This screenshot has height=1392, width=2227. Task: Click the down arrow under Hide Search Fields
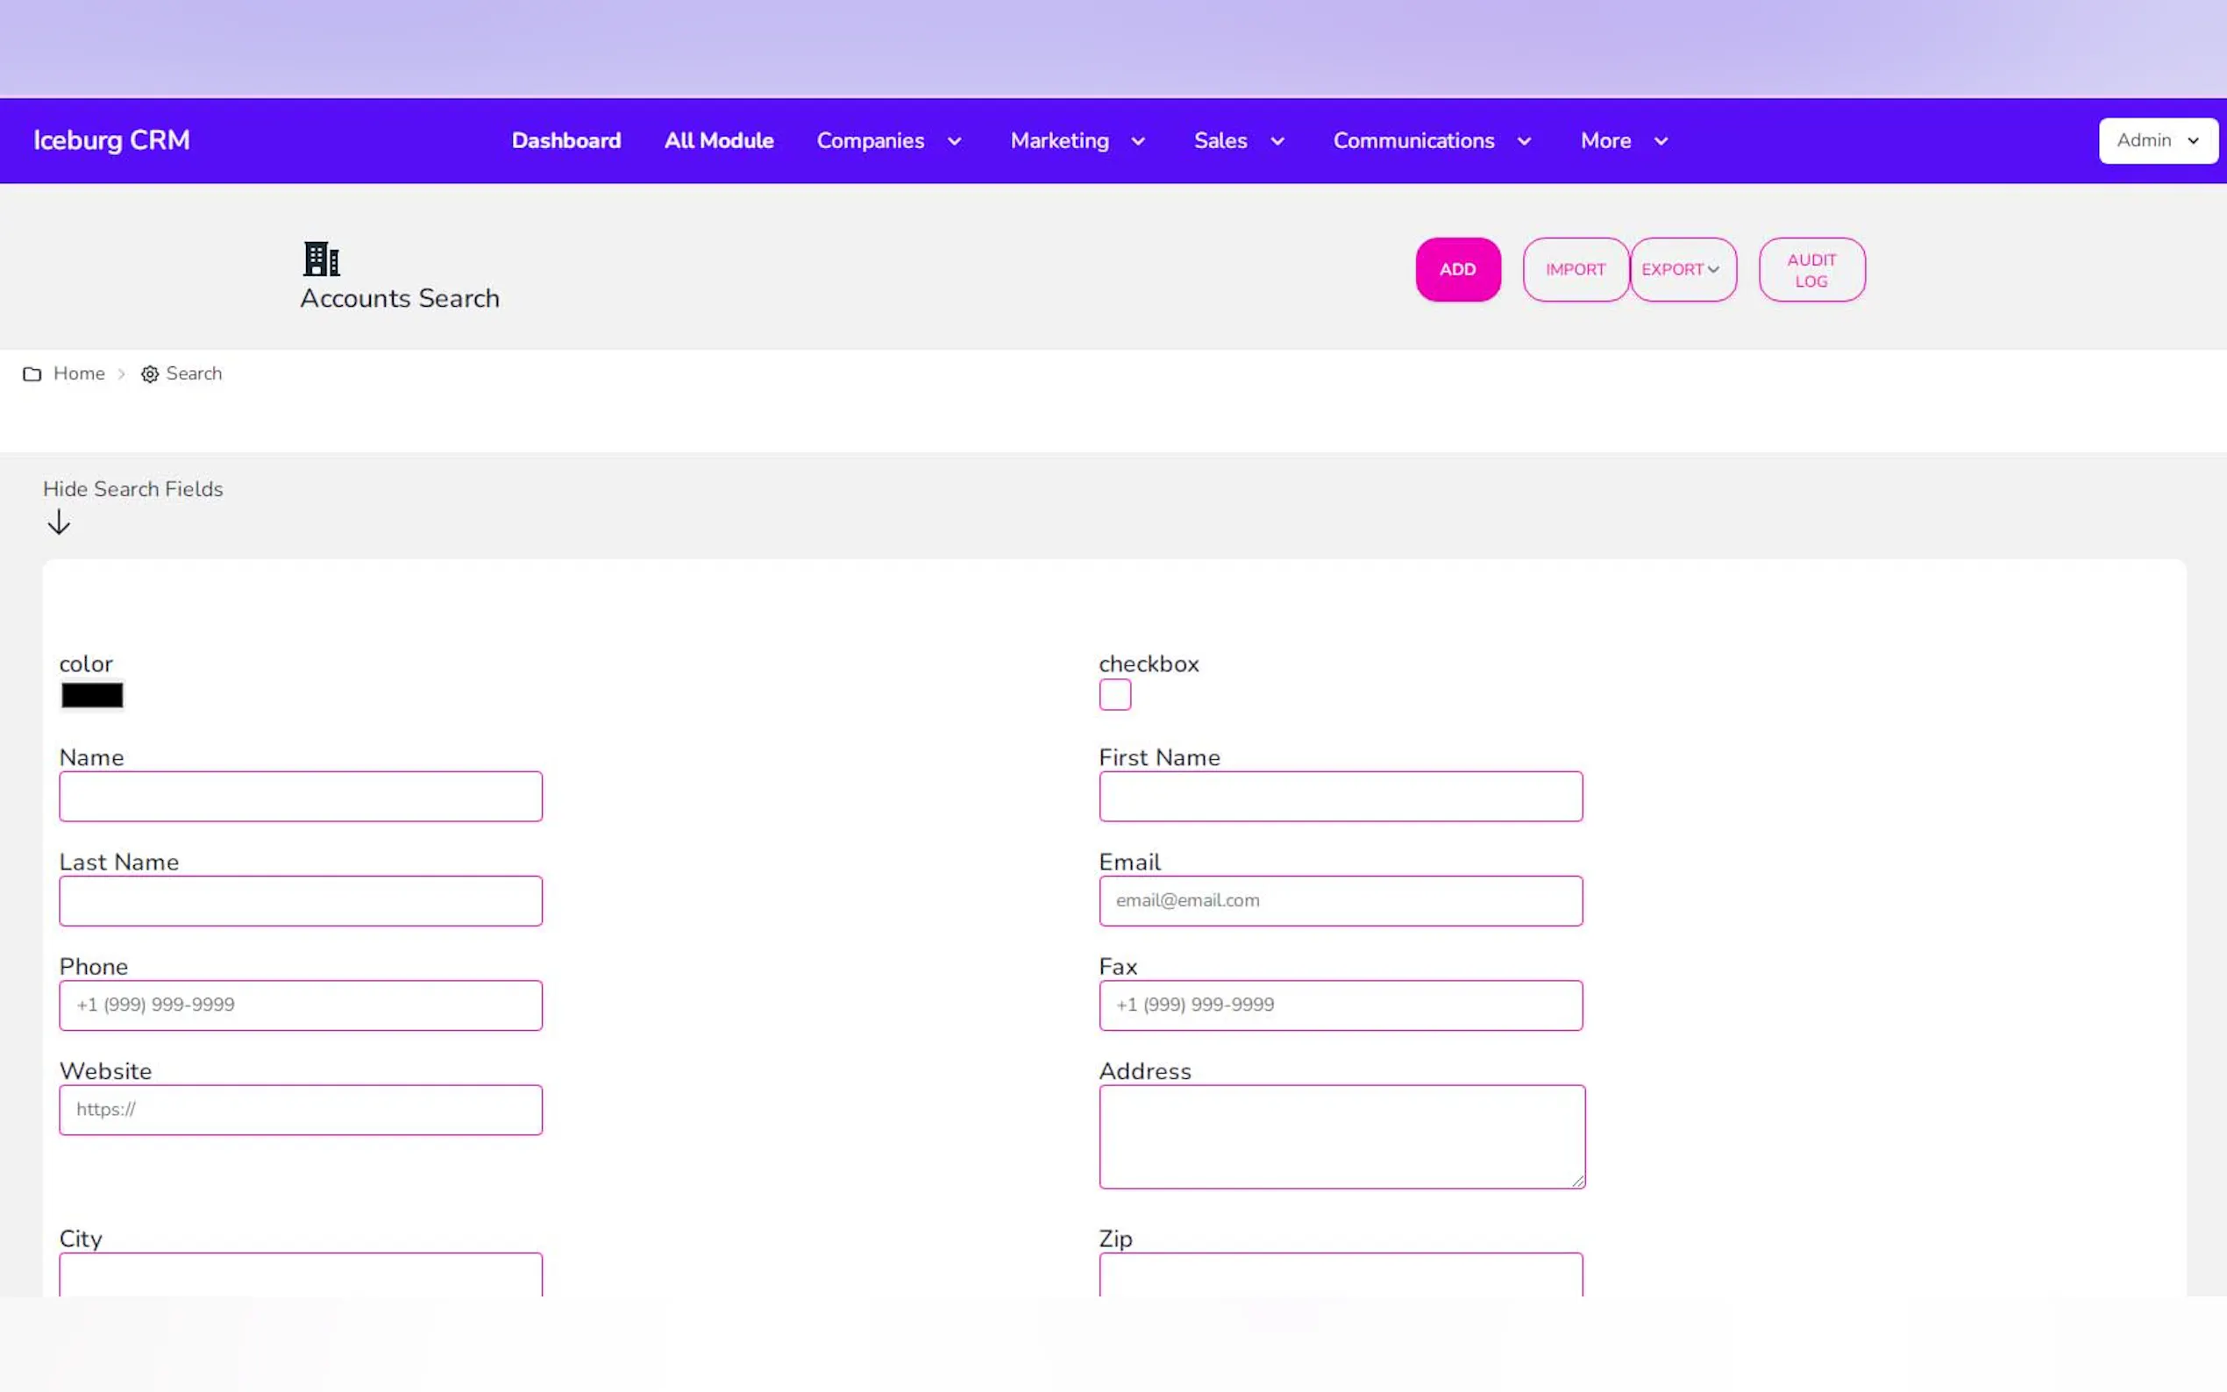[58, 522]
